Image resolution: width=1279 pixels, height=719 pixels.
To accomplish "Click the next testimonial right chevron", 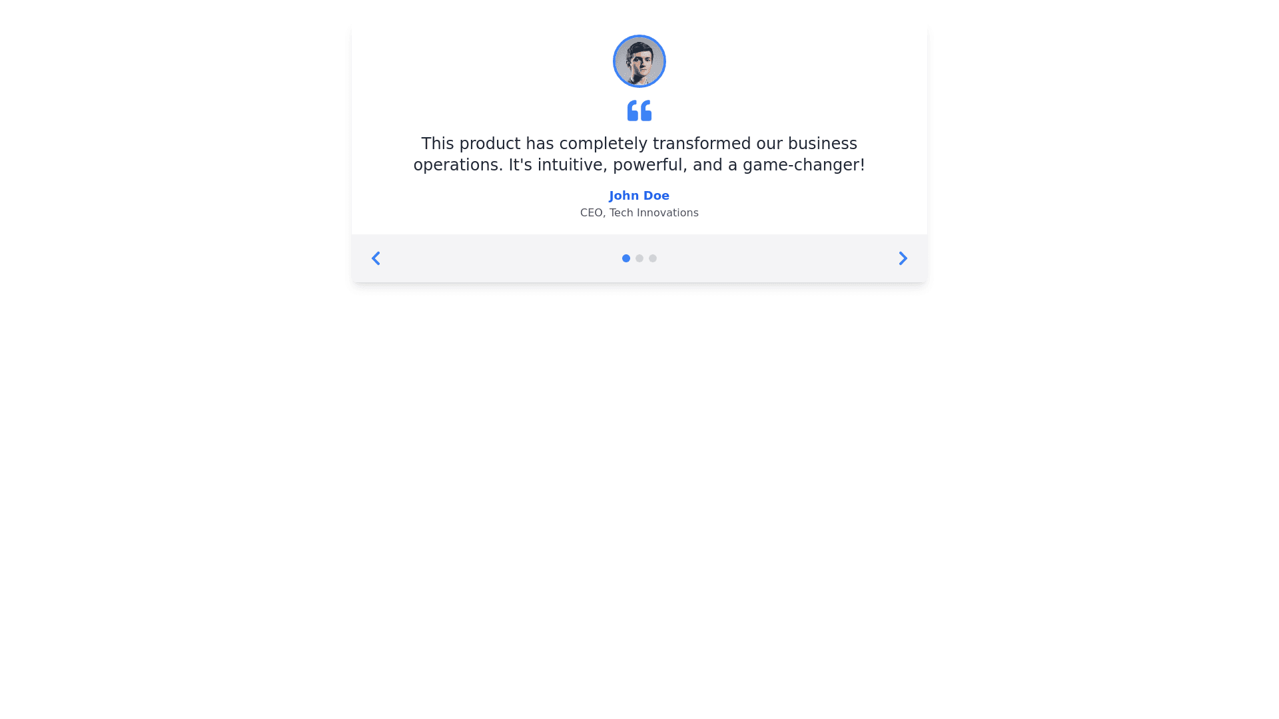I will pos(903,258).
